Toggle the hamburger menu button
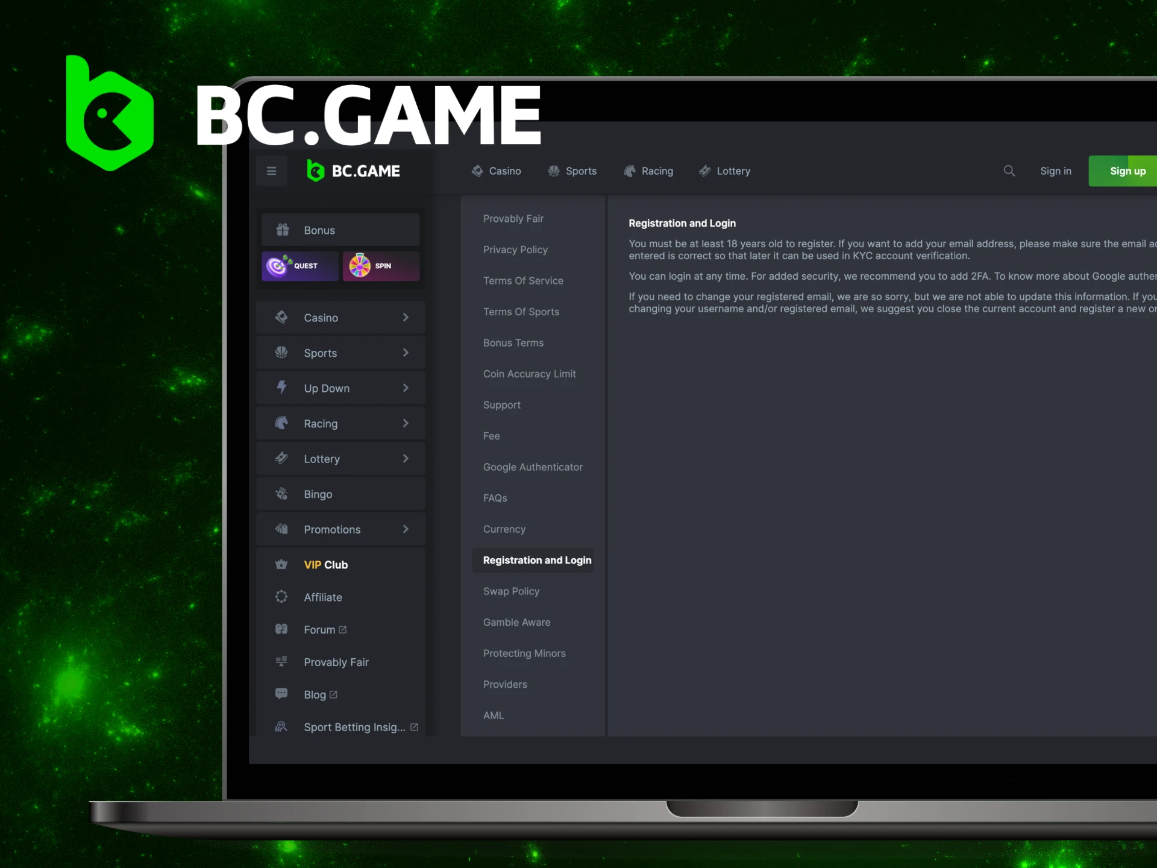 coord(272,169)
